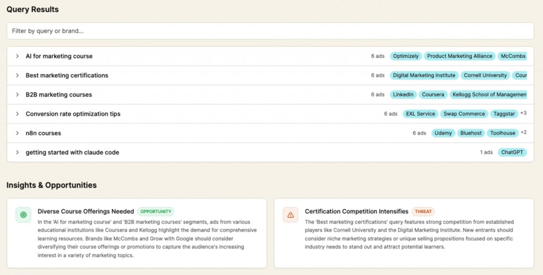The image size is (543, 275).
Task: Select the Optimizely brand tag
Action: [406, 56]
